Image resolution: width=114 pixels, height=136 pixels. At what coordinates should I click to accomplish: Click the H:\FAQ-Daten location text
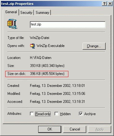[x=41, y=58]
